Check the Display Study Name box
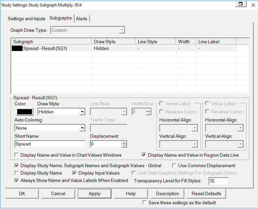Viewport: 258px width, 209px height. pyautogui.click(x=17, y=173)
